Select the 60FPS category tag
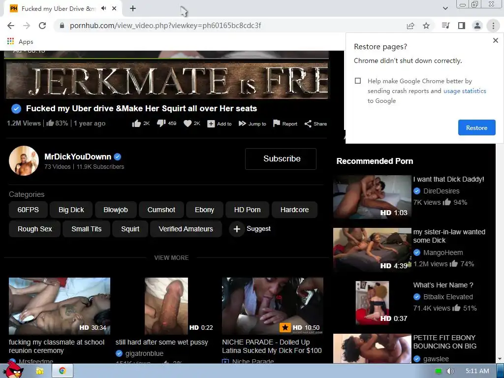This screenshot has width=504, height=378. point(28,210)
